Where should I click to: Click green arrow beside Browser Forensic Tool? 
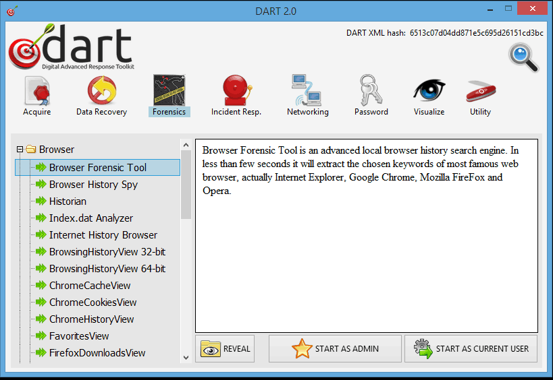click(41, 167)
